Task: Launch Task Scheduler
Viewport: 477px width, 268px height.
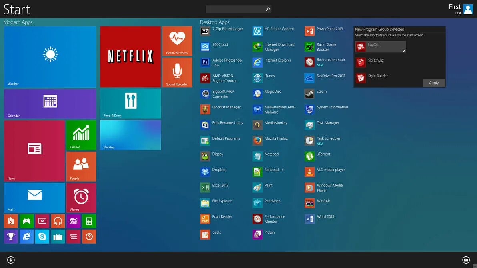Action: click(x=323, y=140)
